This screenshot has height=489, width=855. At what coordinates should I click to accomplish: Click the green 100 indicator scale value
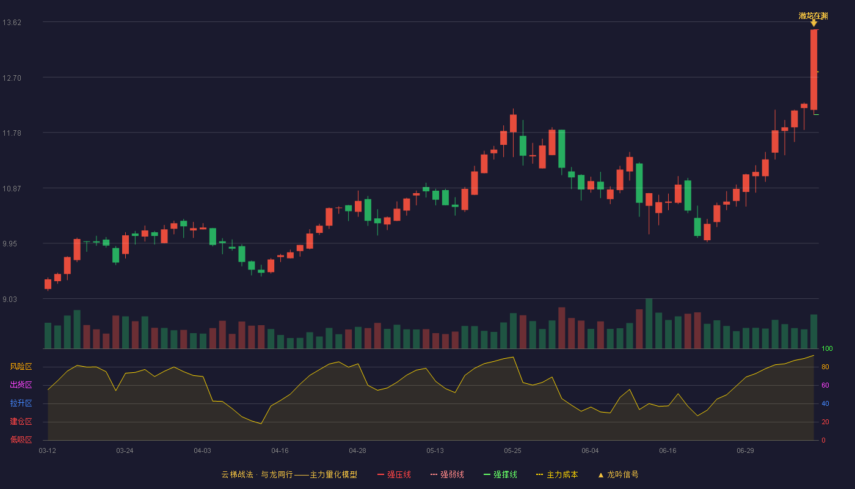[827, 349]
